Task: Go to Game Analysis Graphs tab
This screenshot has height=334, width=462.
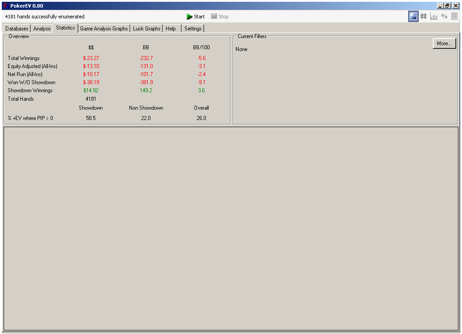Action: [x=104, y=29]
